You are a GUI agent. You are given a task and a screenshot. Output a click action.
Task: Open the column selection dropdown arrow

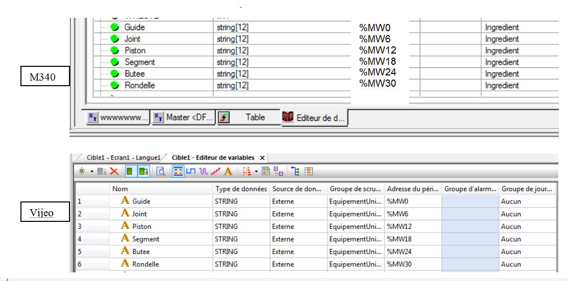tap(256, 172)
